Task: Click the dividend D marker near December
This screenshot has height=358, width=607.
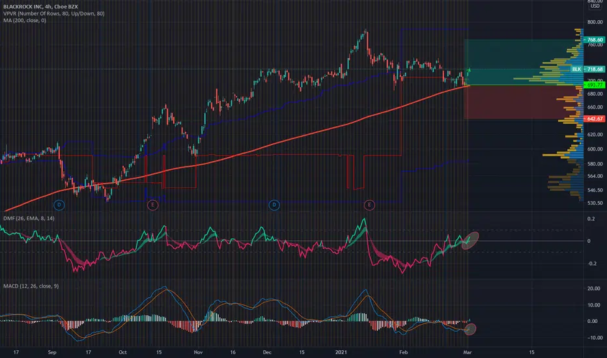Action: point(274,205)
